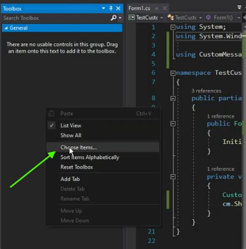Select Show All in context menu
246x249 pixels.
tap(103, 135)
